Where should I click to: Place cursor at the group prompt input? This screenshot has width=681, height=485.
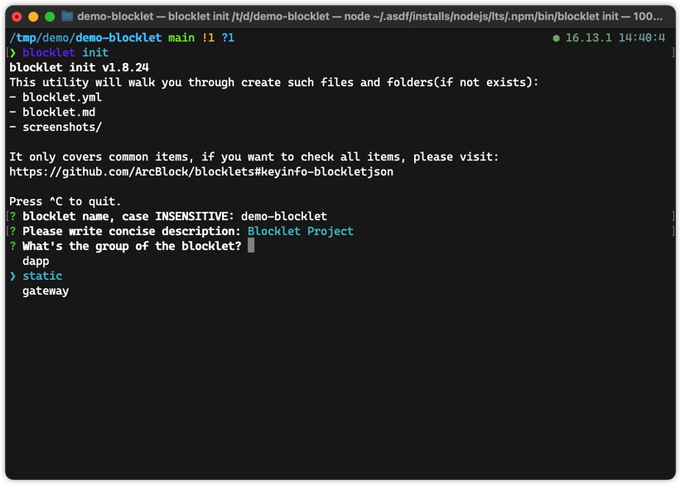pyautogui.click(x=251, y=247)
